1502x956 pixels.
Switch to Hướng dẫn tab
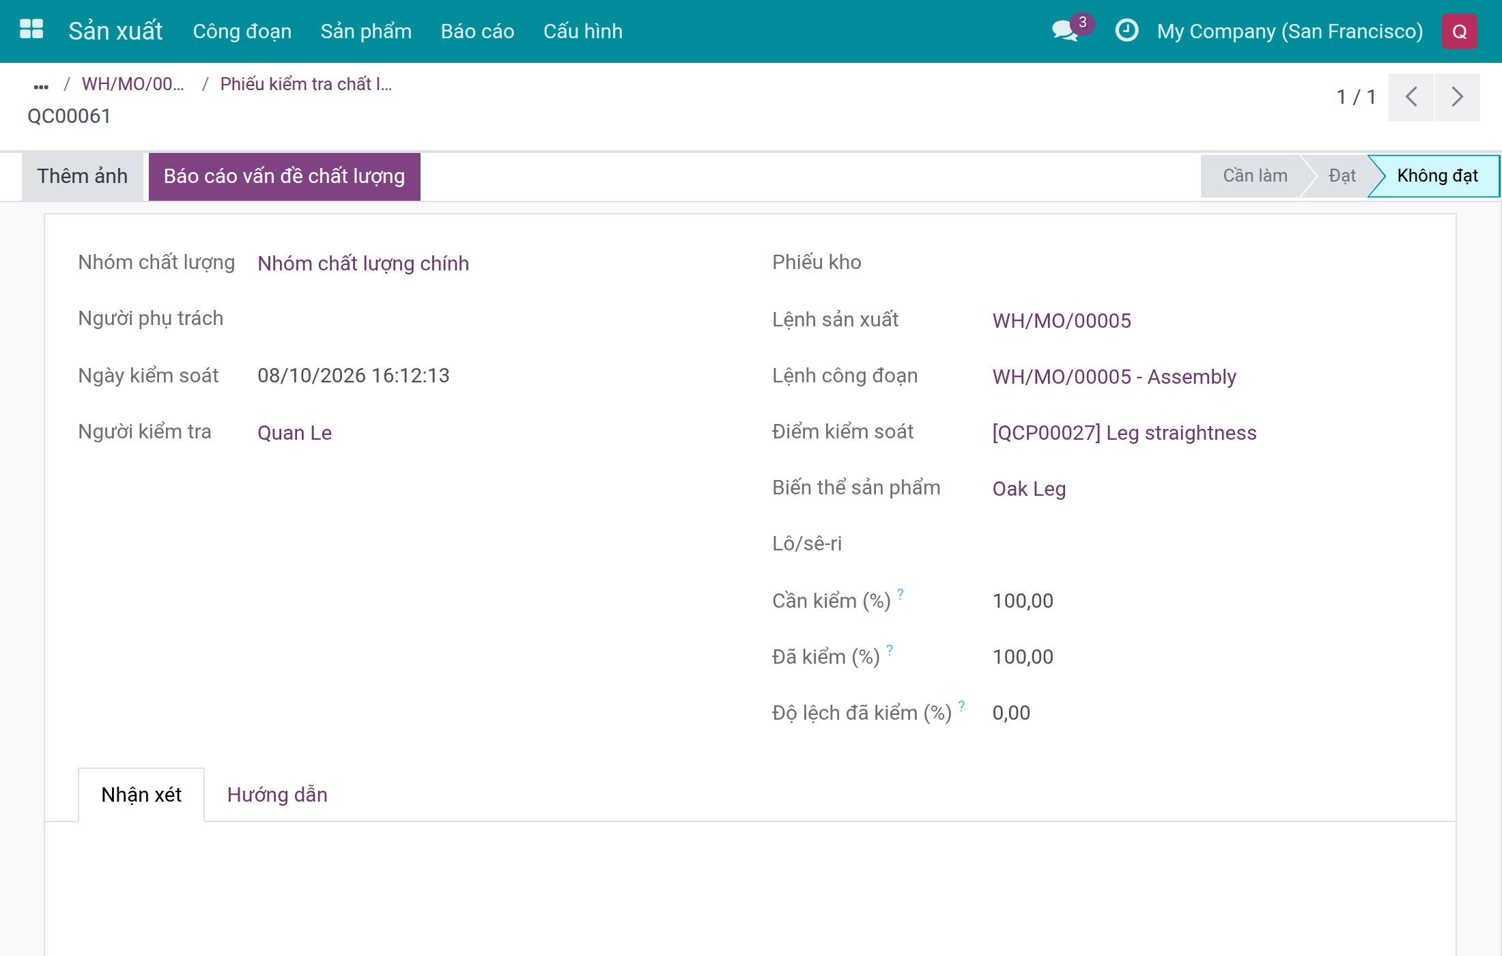pos(277,795)
